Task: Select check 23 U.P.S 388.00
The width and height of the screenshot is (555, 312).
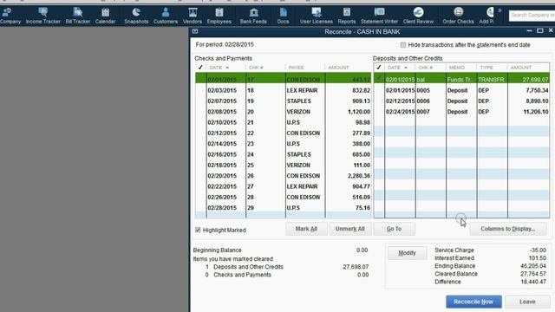Action: coord(283,144)
